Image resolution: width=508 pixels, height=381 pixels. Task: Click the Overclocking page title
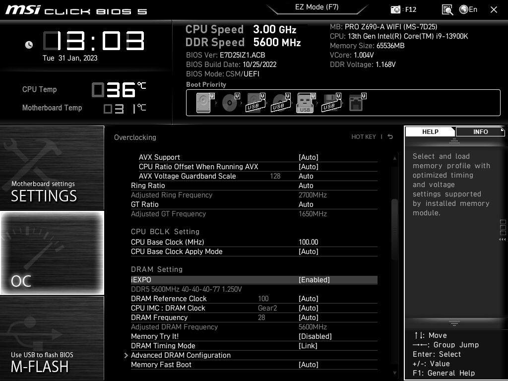tap(135, 137)
